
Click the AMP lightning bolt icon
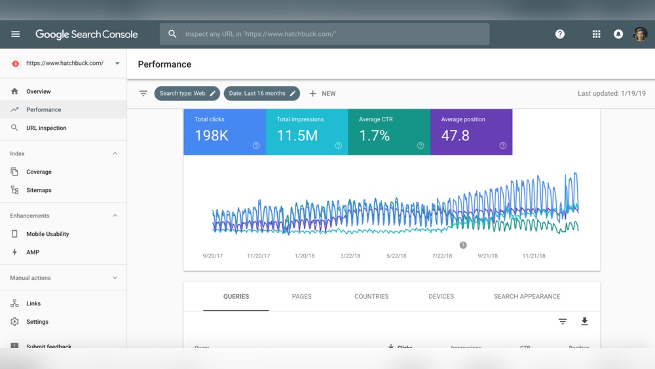14,252
